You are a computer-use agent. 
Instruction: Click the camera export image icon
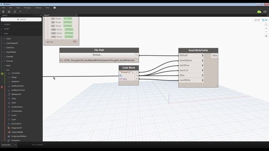tap(265, 12)
